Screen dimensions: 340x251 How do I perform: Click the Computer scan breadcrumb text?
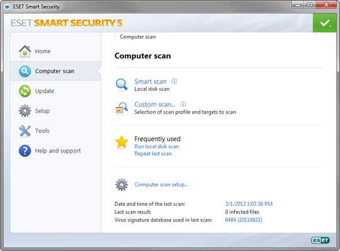(x=138, y=37)
